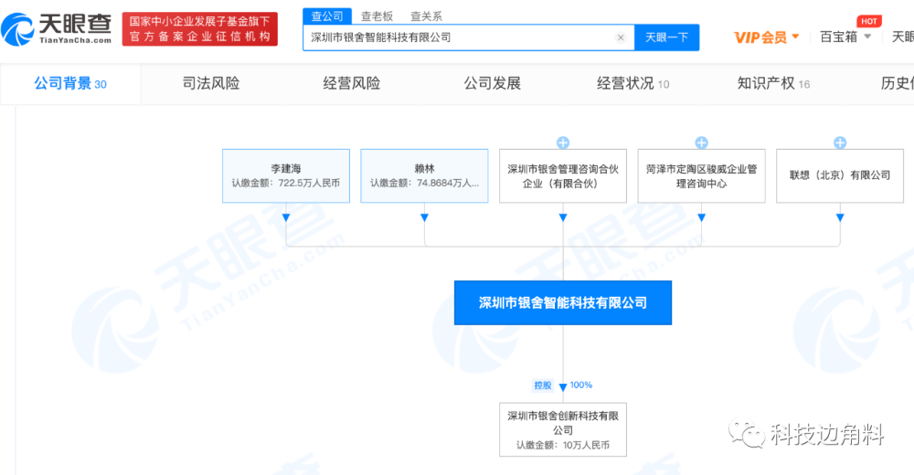Screen dimensions: 914x475
Task: Click the 天眼一下 search button
Action: click(667, 37)
